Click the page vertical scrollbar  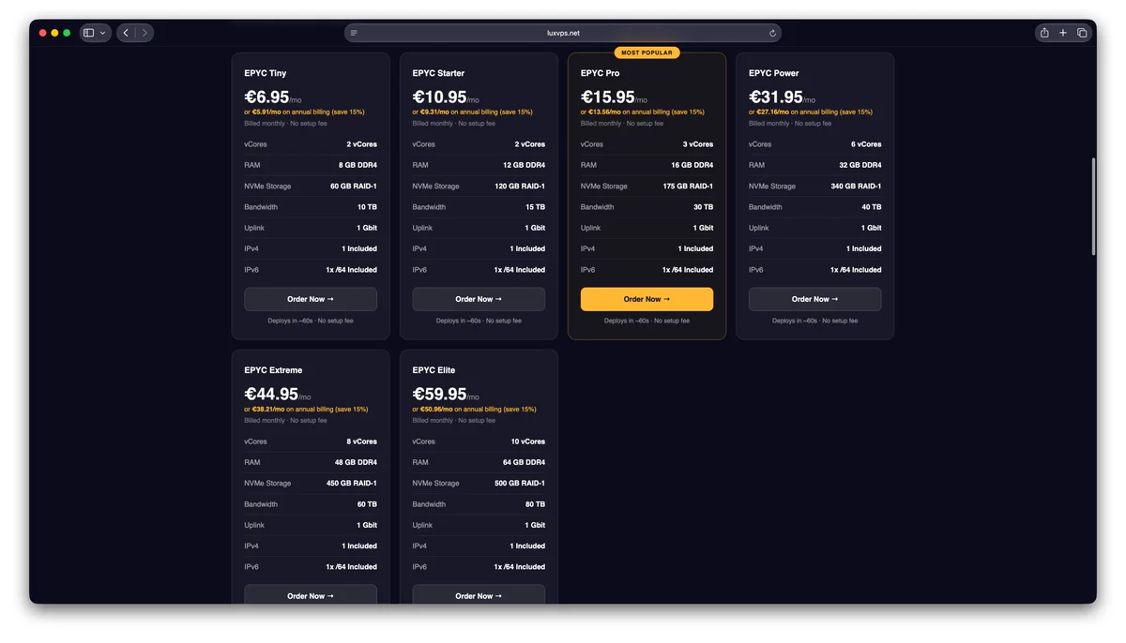tap(1092, 206)
